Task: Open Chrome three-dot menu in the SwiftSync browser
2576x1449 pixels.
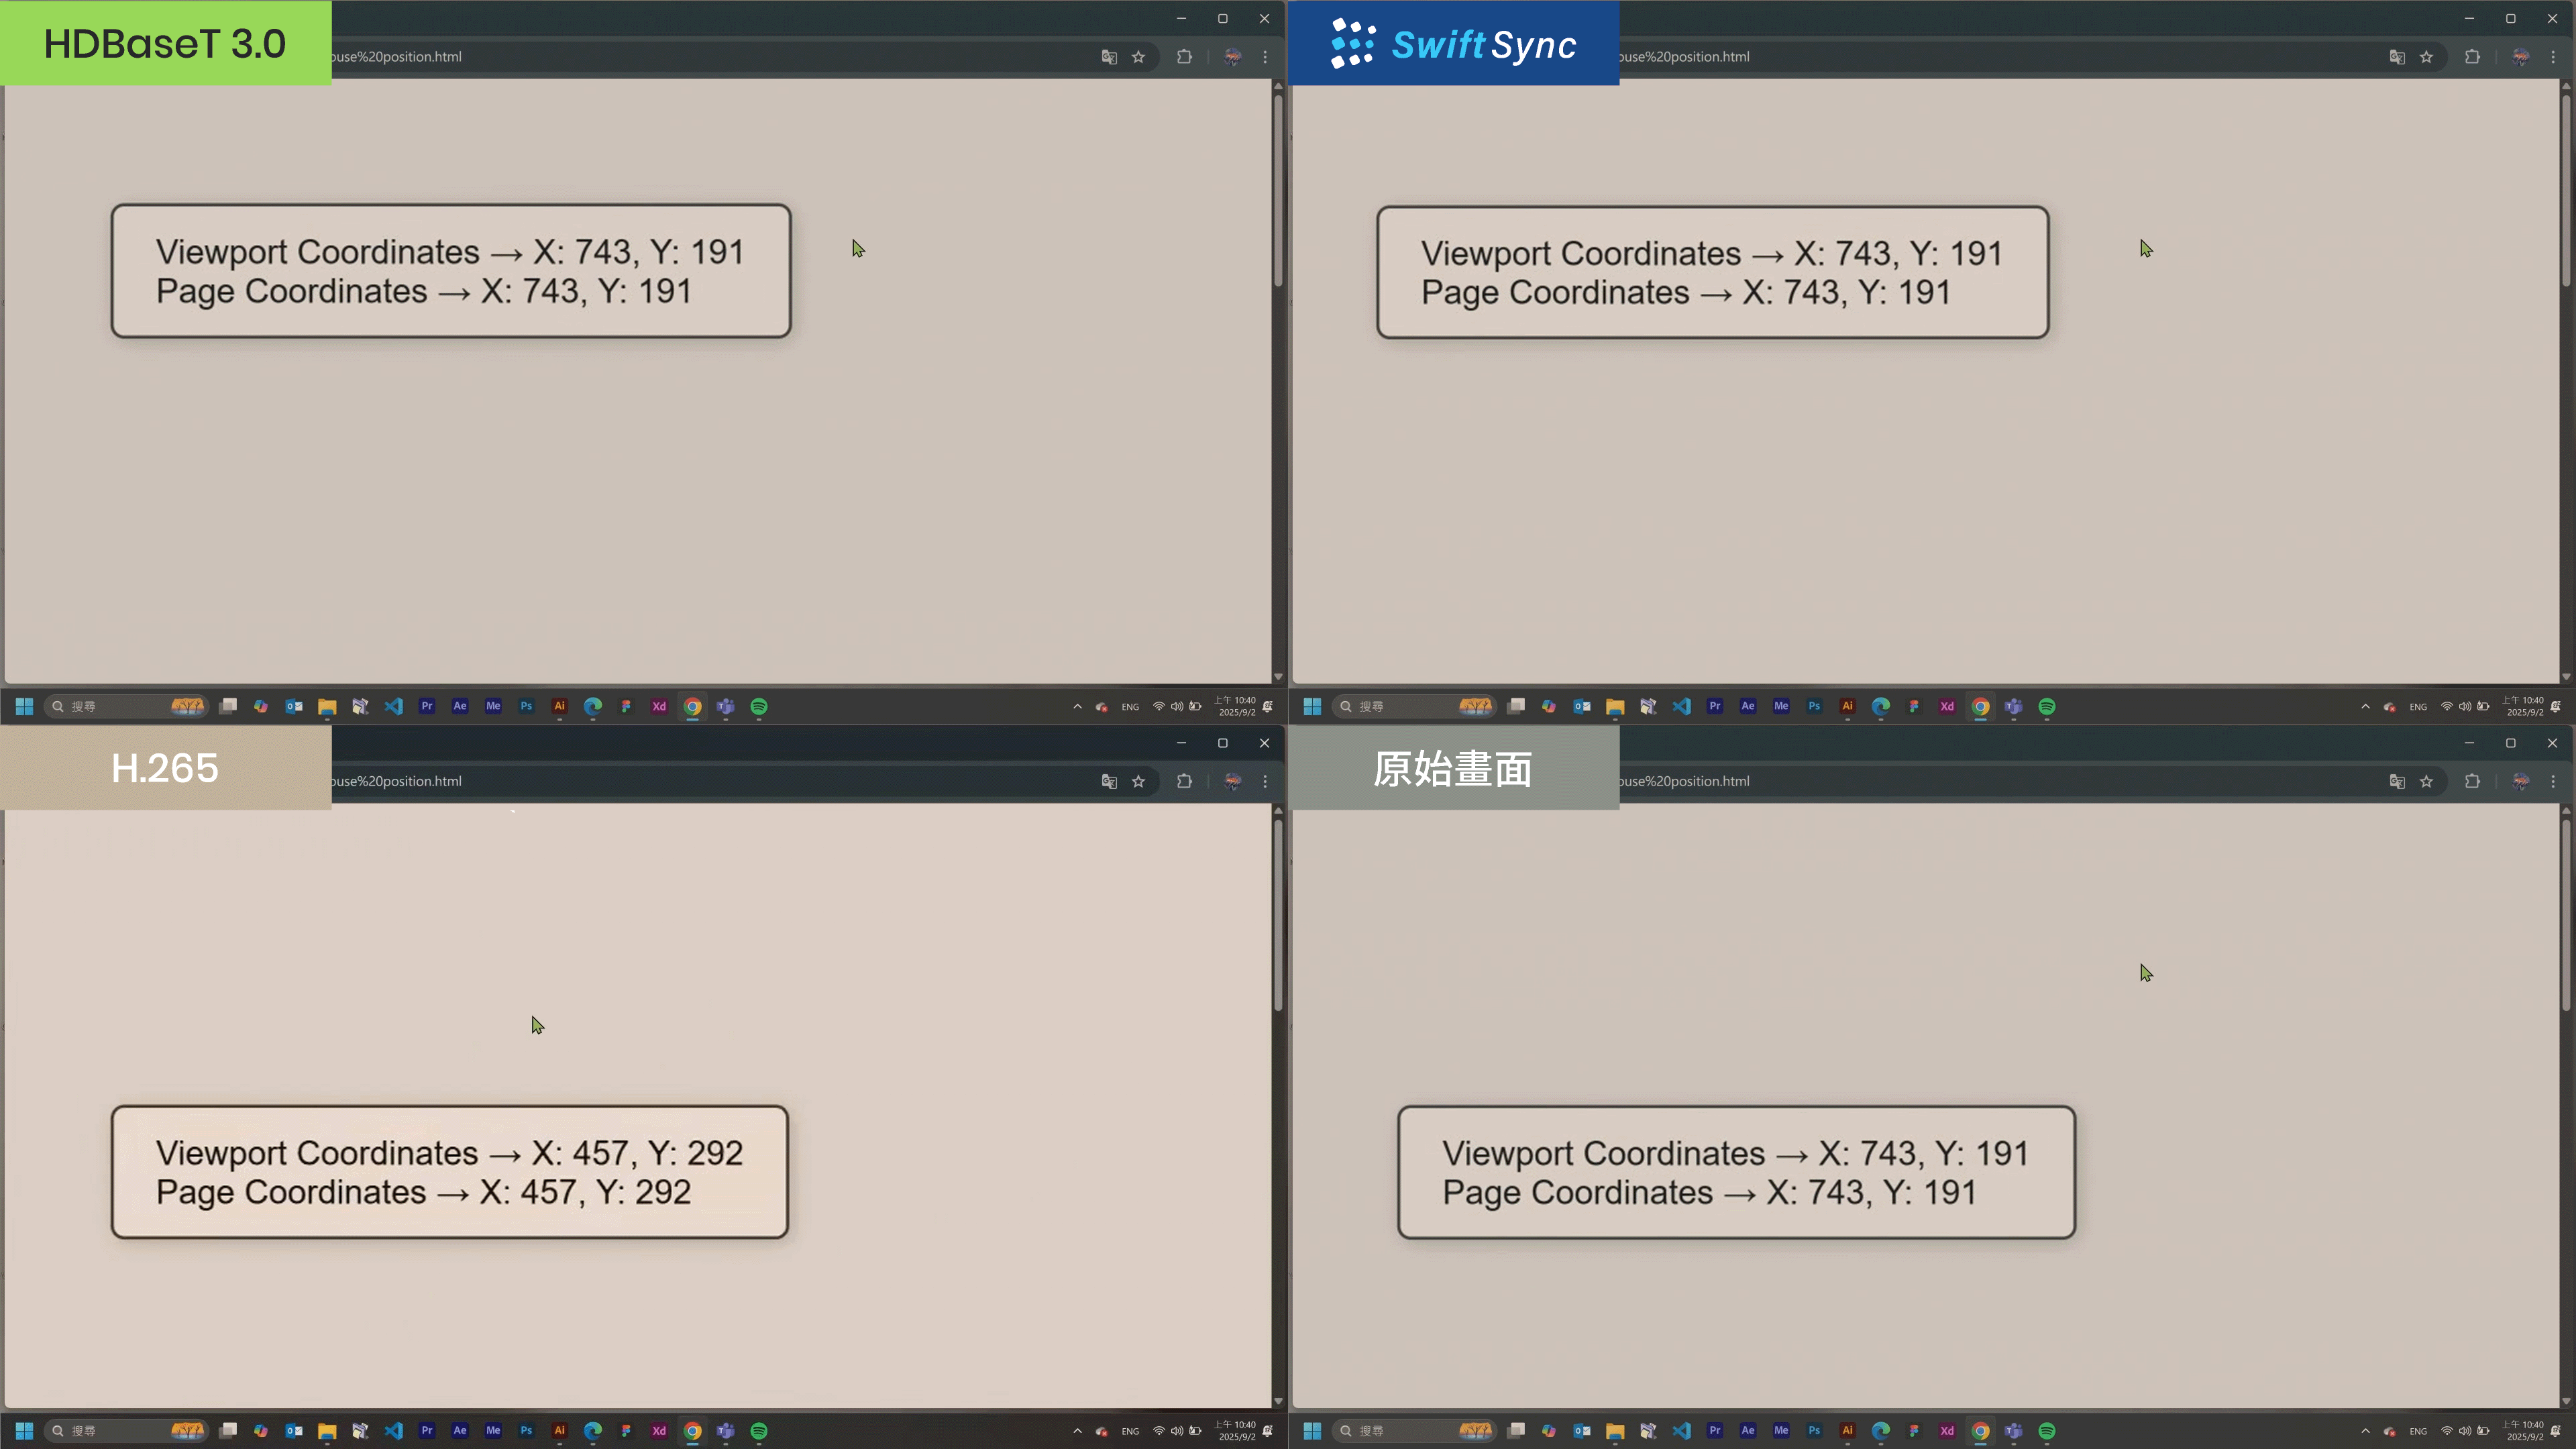Action: [x=2553, y=57]
